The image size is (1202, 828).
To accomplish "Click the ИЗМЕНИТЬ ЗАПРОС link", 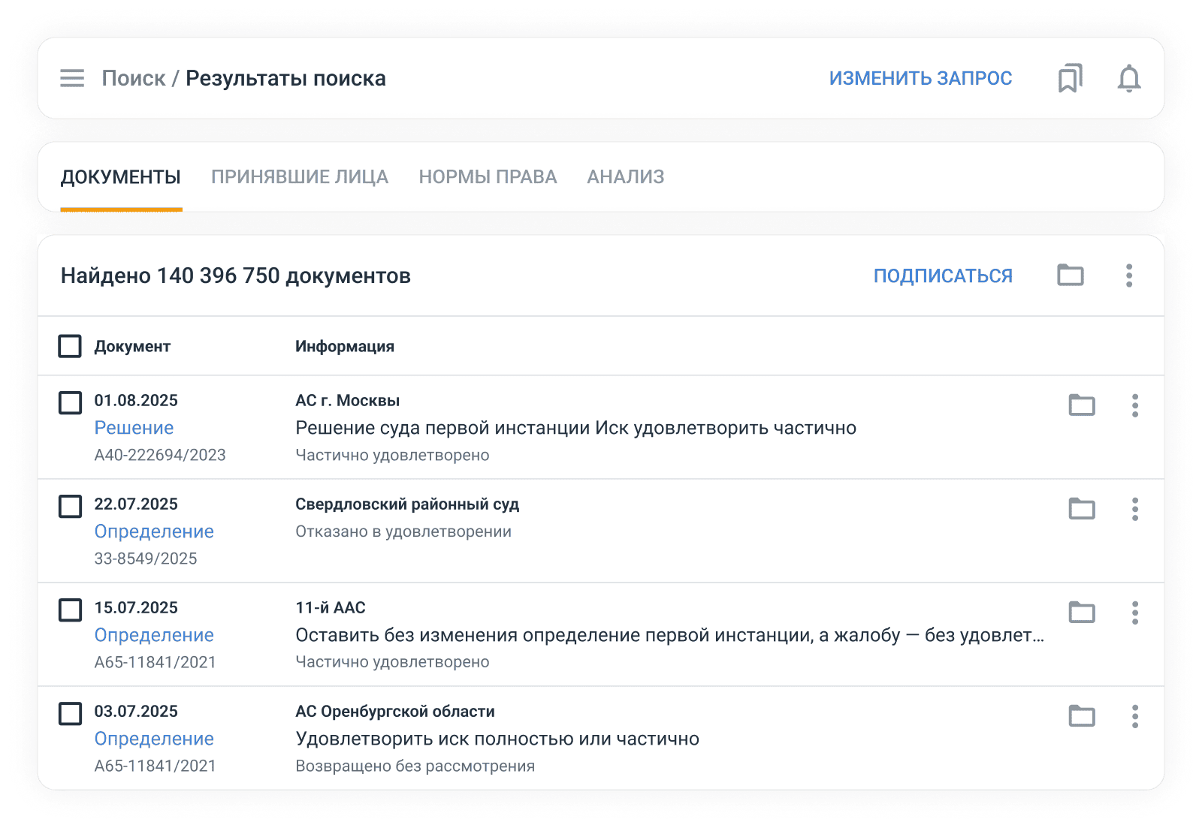I will pyautogui.click(x=920, y=77).
